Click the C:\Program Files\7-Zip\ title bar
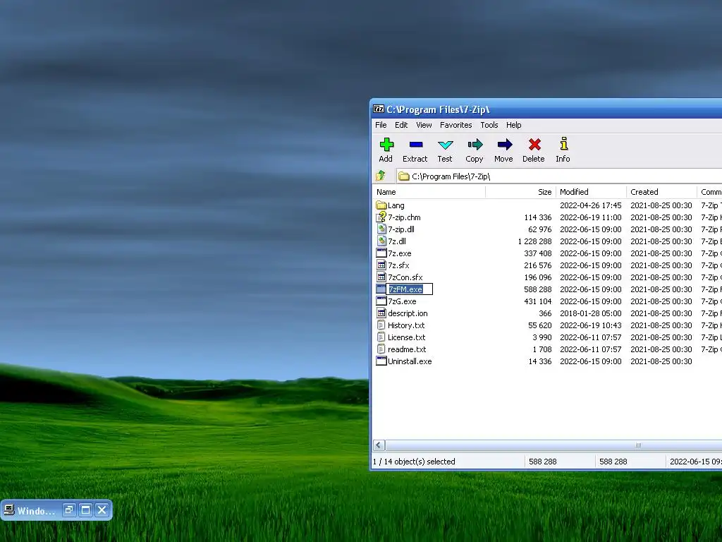The width and height of the screenshot is (722, 542). [x=547, y=109]
